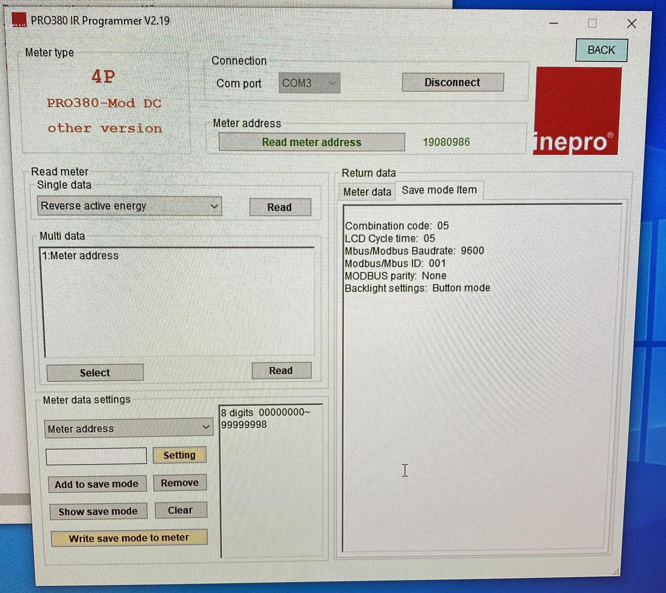Click the Setting button
This screenshot has width=666, height=593.
click(x=179, y=455)
